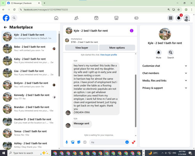The image size is (195, 156).
Task: Open Brandon - 2 bed 1 bath chat
Action: [x=29, y=109]
